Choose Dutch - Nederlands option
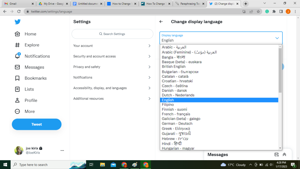This screenshot has height=169, width=300. coord(219,95)
